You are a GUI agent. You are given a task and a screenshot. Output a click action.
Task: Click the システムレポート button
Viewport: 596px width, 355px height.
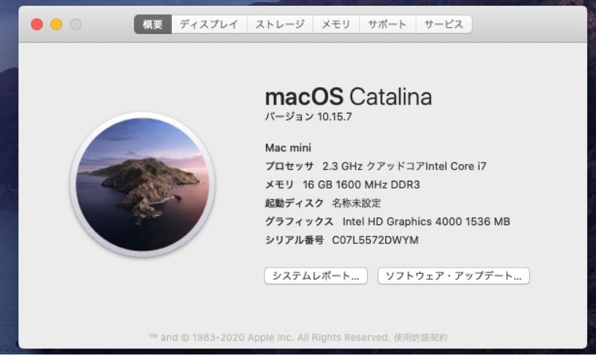click(x=315, y=275)
